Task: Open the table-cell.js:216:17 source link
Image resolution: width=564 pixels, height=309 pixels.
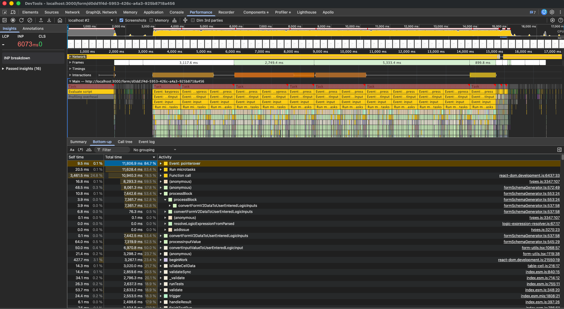Action: click(x=544, y=266)
